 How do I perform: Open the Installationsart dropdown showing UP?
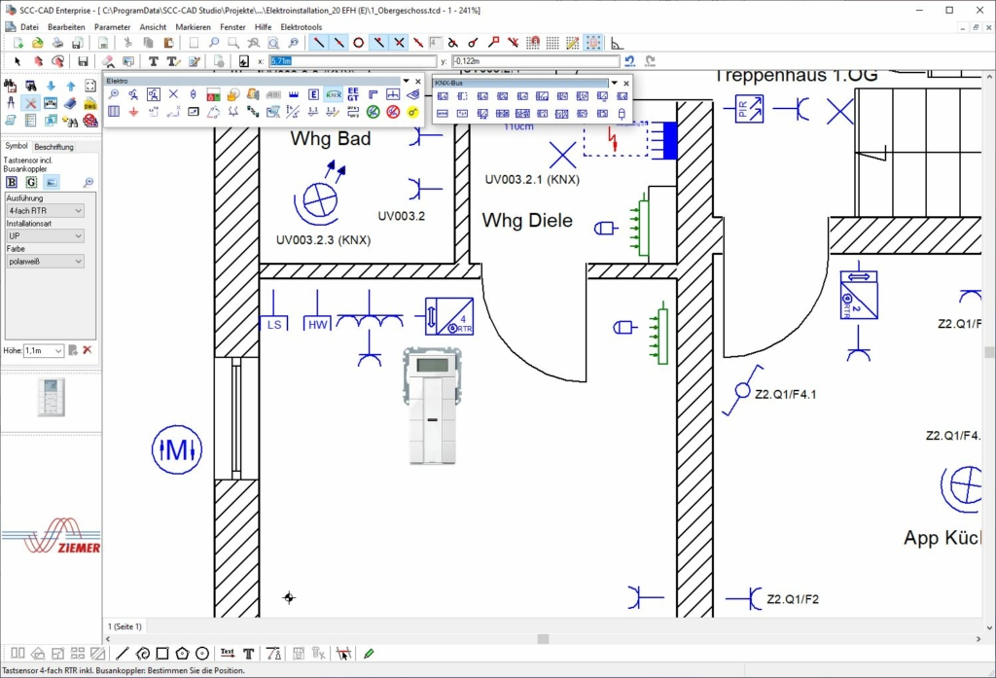click(x=45, y=235)
